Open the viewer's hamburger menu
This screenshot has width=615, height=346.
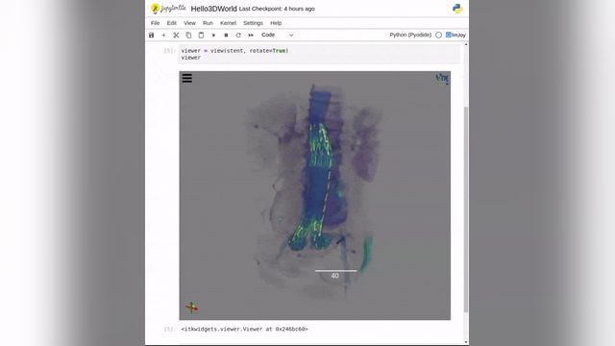[187, 78]
